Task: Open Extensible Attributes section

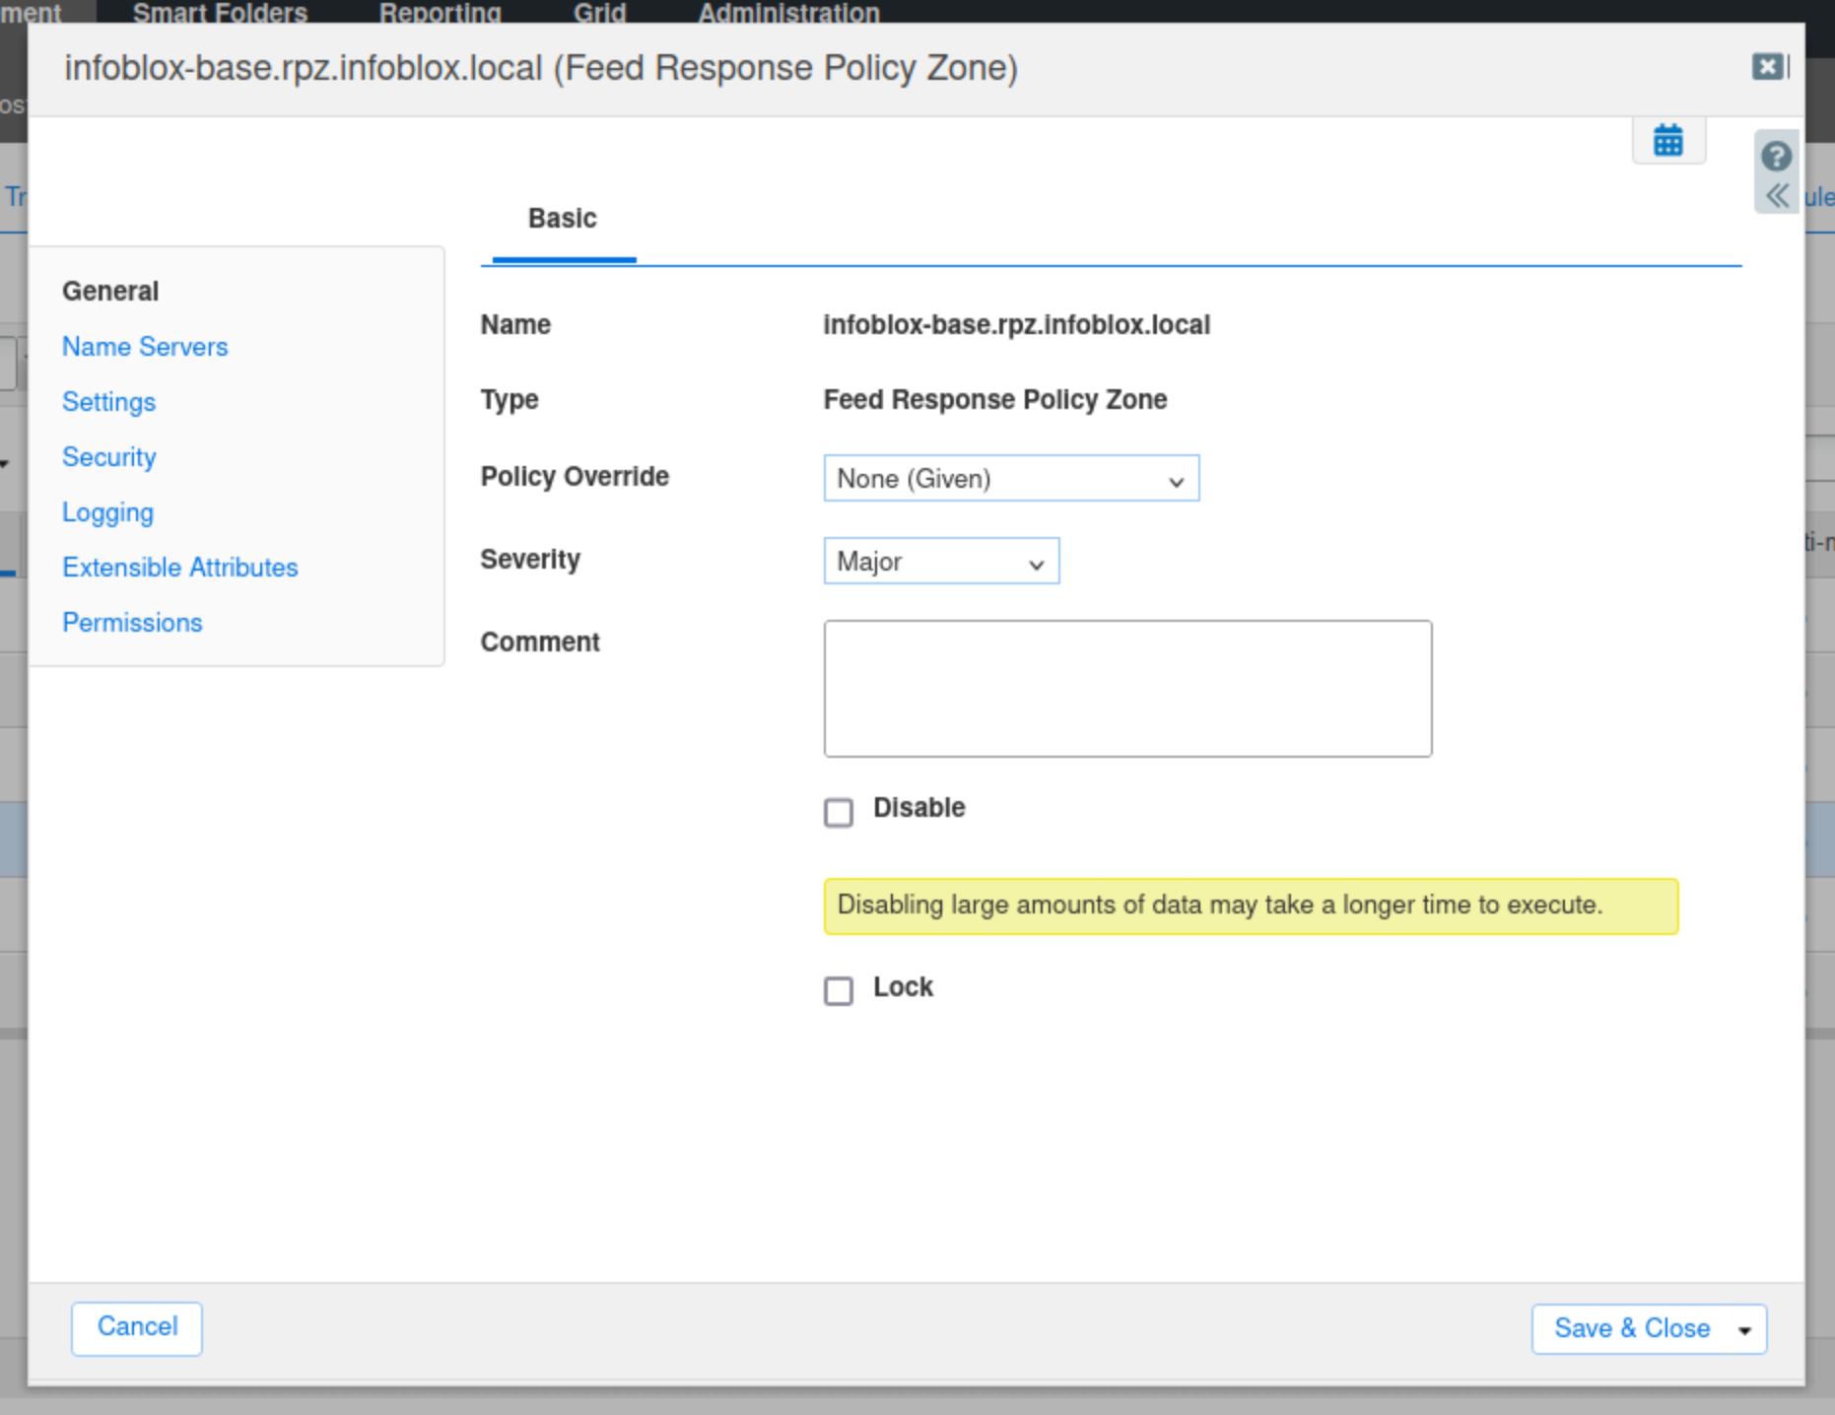Action: click(x=179, y=568)
